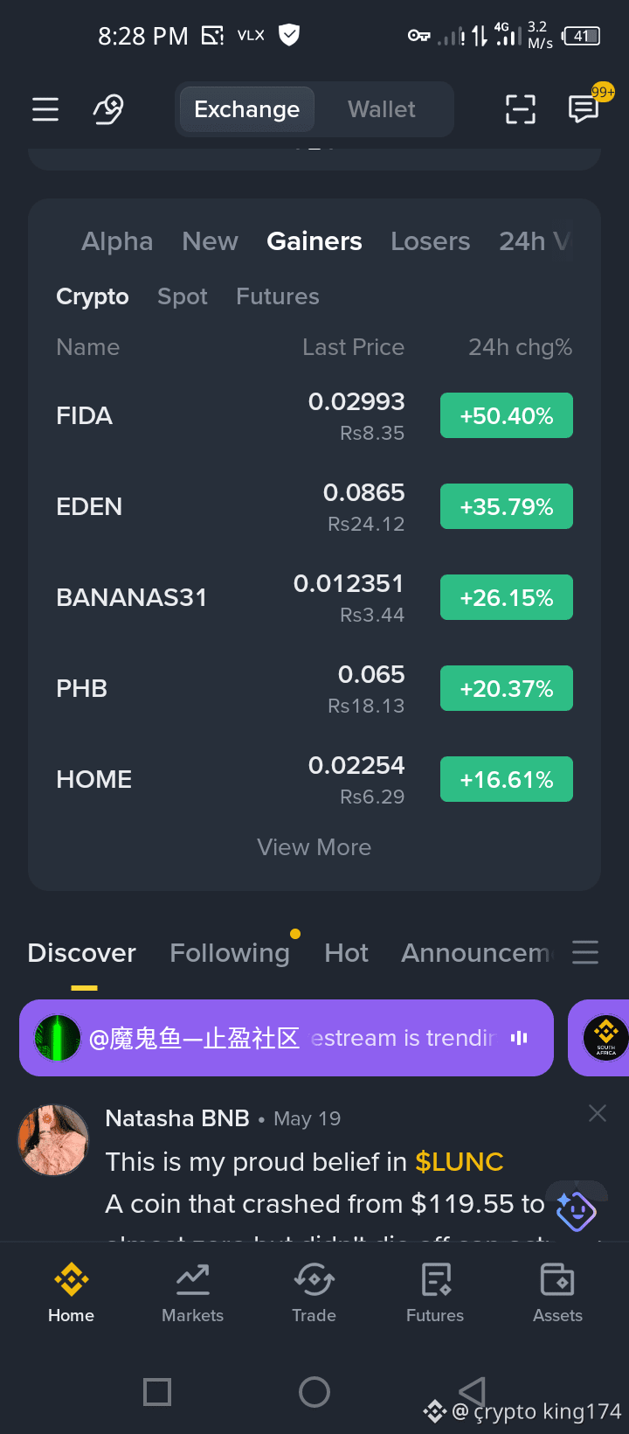629x1434 pixels.
Task: Tap the Markets chart icon
Action: pyautogui.click(x=192, y=1280)
